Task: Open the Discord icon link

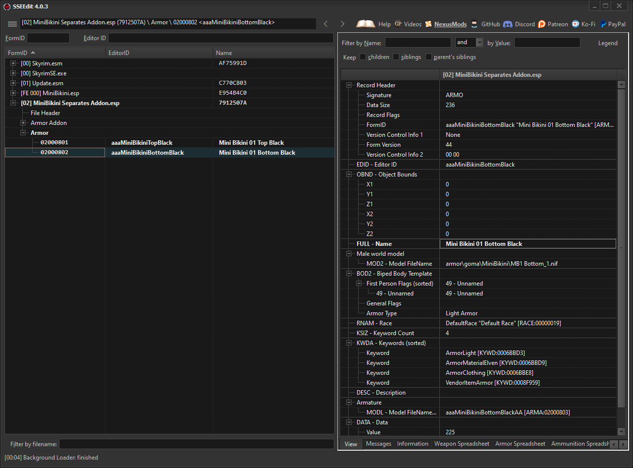Action: (x=508, y=24)
